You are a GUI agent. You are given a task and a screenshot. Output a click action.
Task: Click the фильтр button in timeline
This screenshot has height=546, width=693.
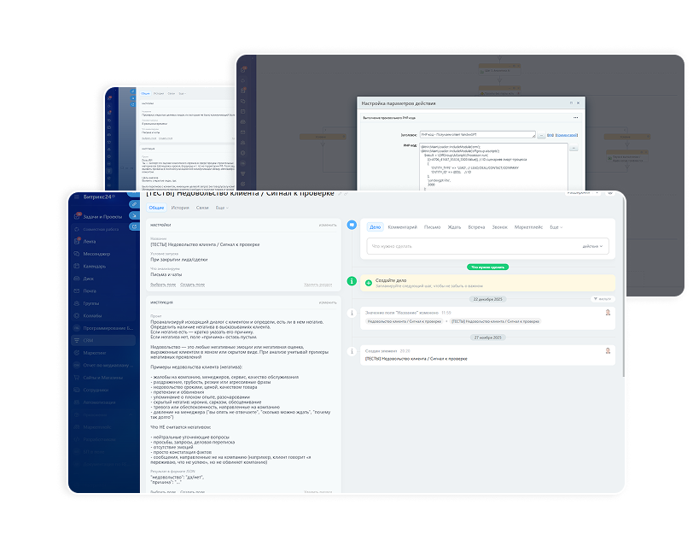(x=603, y=299)
